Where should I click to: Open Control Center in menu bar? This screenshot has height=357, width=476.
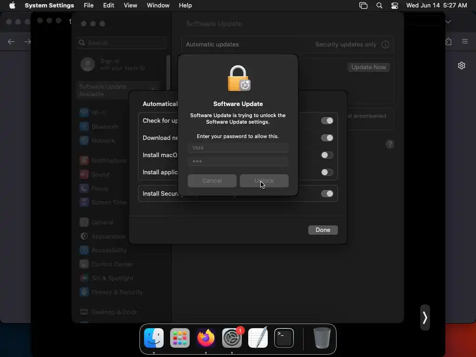[x=394, y=5]
